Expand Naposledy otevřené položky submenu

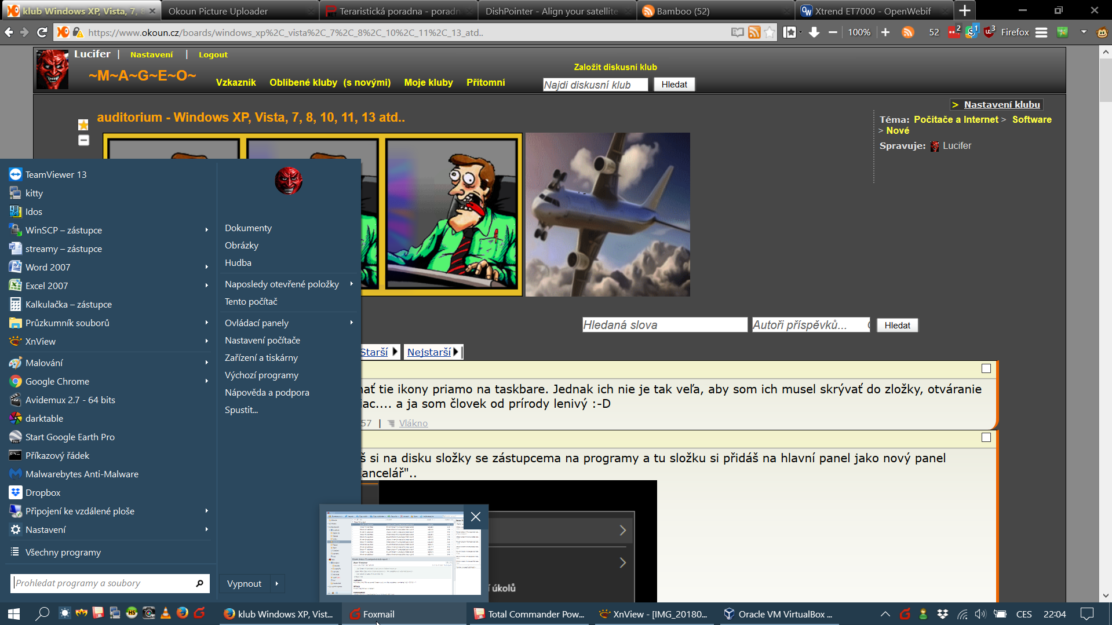352,284
